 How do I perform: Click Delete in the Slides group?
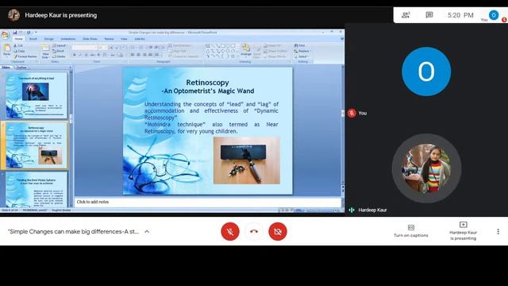(59, 56)
